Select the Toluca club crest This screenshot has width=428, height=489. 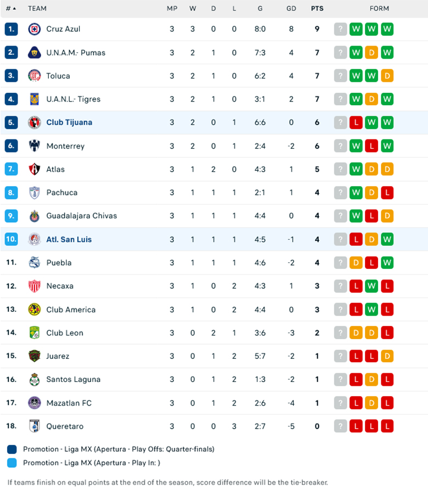[34, 76]
